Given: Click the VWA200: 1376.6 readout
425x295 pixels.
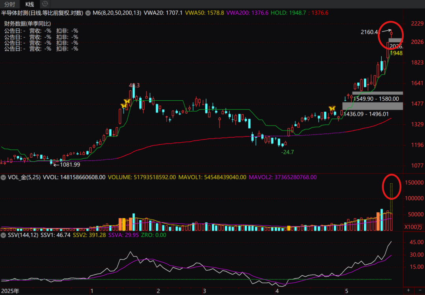Looking at the screenshot, I should pyautogui.click(x=247, y=13).
